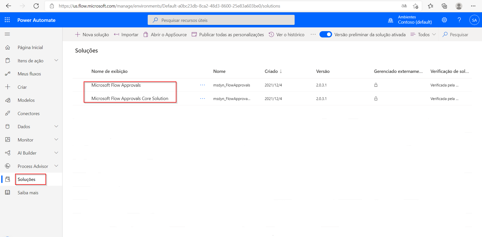Sort by Versão column header

click(323, 71)
